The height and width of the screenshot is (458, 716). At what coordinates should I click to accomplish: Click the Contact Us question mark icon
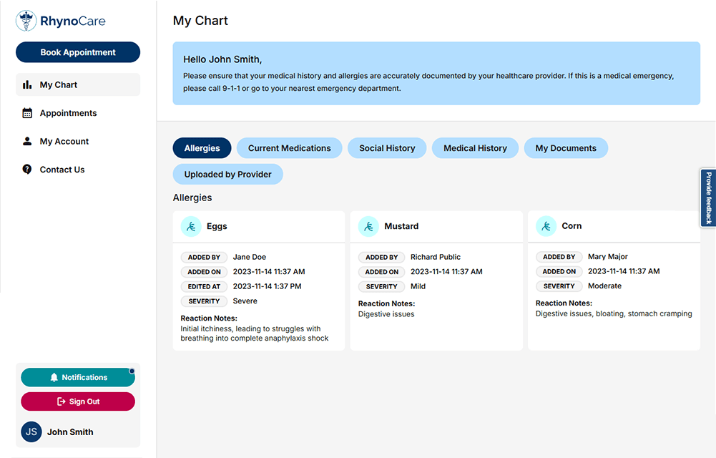(x=27, y=170)
